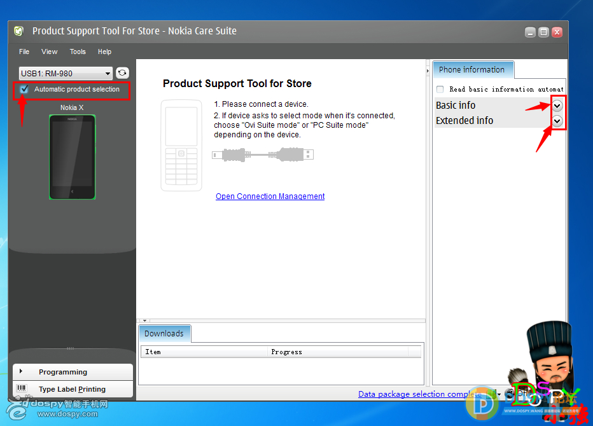Click the Extended info heading text
Viewport: 593px width, 426px height.
pos(464,121)
